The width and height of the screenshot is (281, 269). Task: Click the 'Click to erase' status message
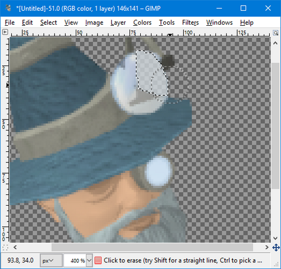coord(183,261)
